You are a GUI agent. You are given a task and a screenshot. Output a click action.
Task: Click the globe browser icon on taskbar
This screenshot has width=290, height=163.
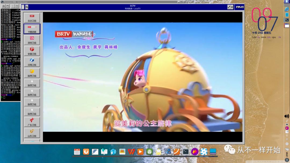[x=113, y=151]
